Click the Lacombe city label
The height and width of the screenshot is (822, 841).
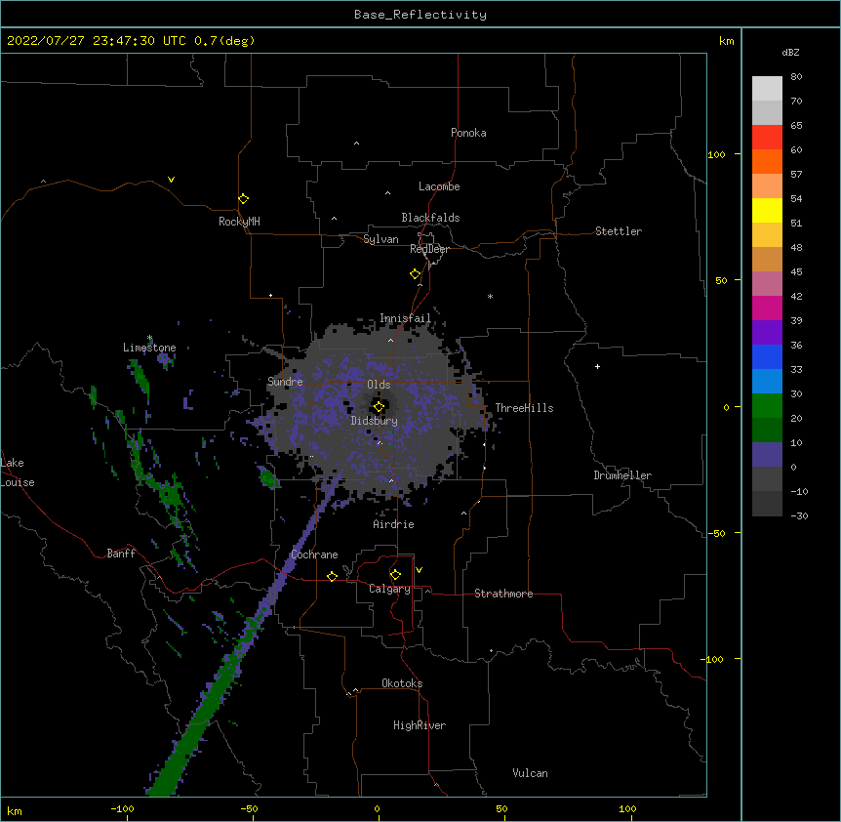click(439, 186)
